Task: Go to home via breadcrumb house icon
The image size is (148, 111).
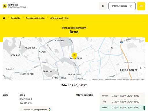Action: pyautogui.click(x=4, y=18)
